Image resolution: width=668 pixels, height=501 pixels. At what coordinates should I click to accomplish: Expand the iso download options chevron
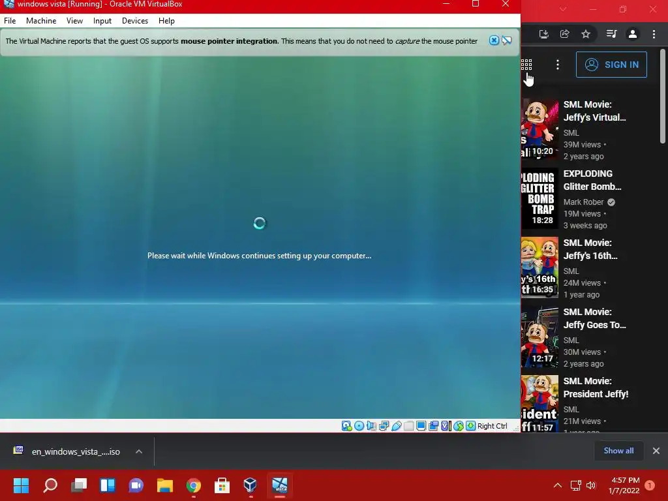139,451
